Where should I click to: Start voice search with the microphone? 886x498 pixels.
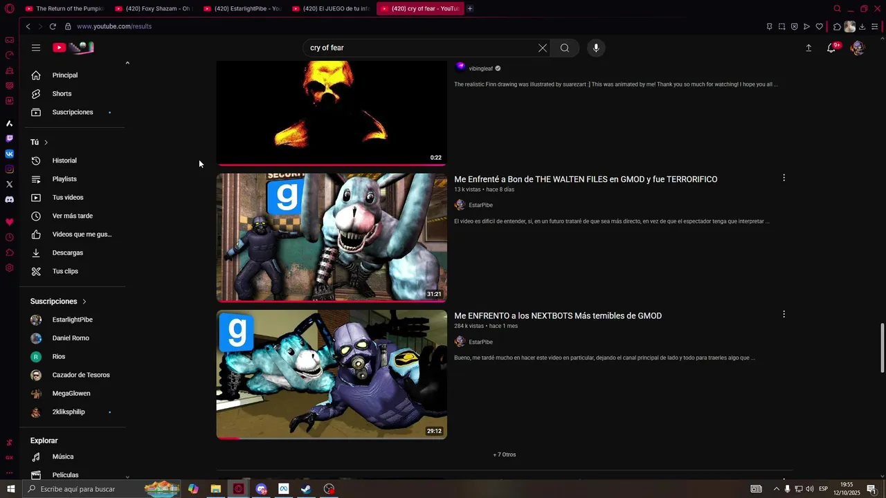596,48
